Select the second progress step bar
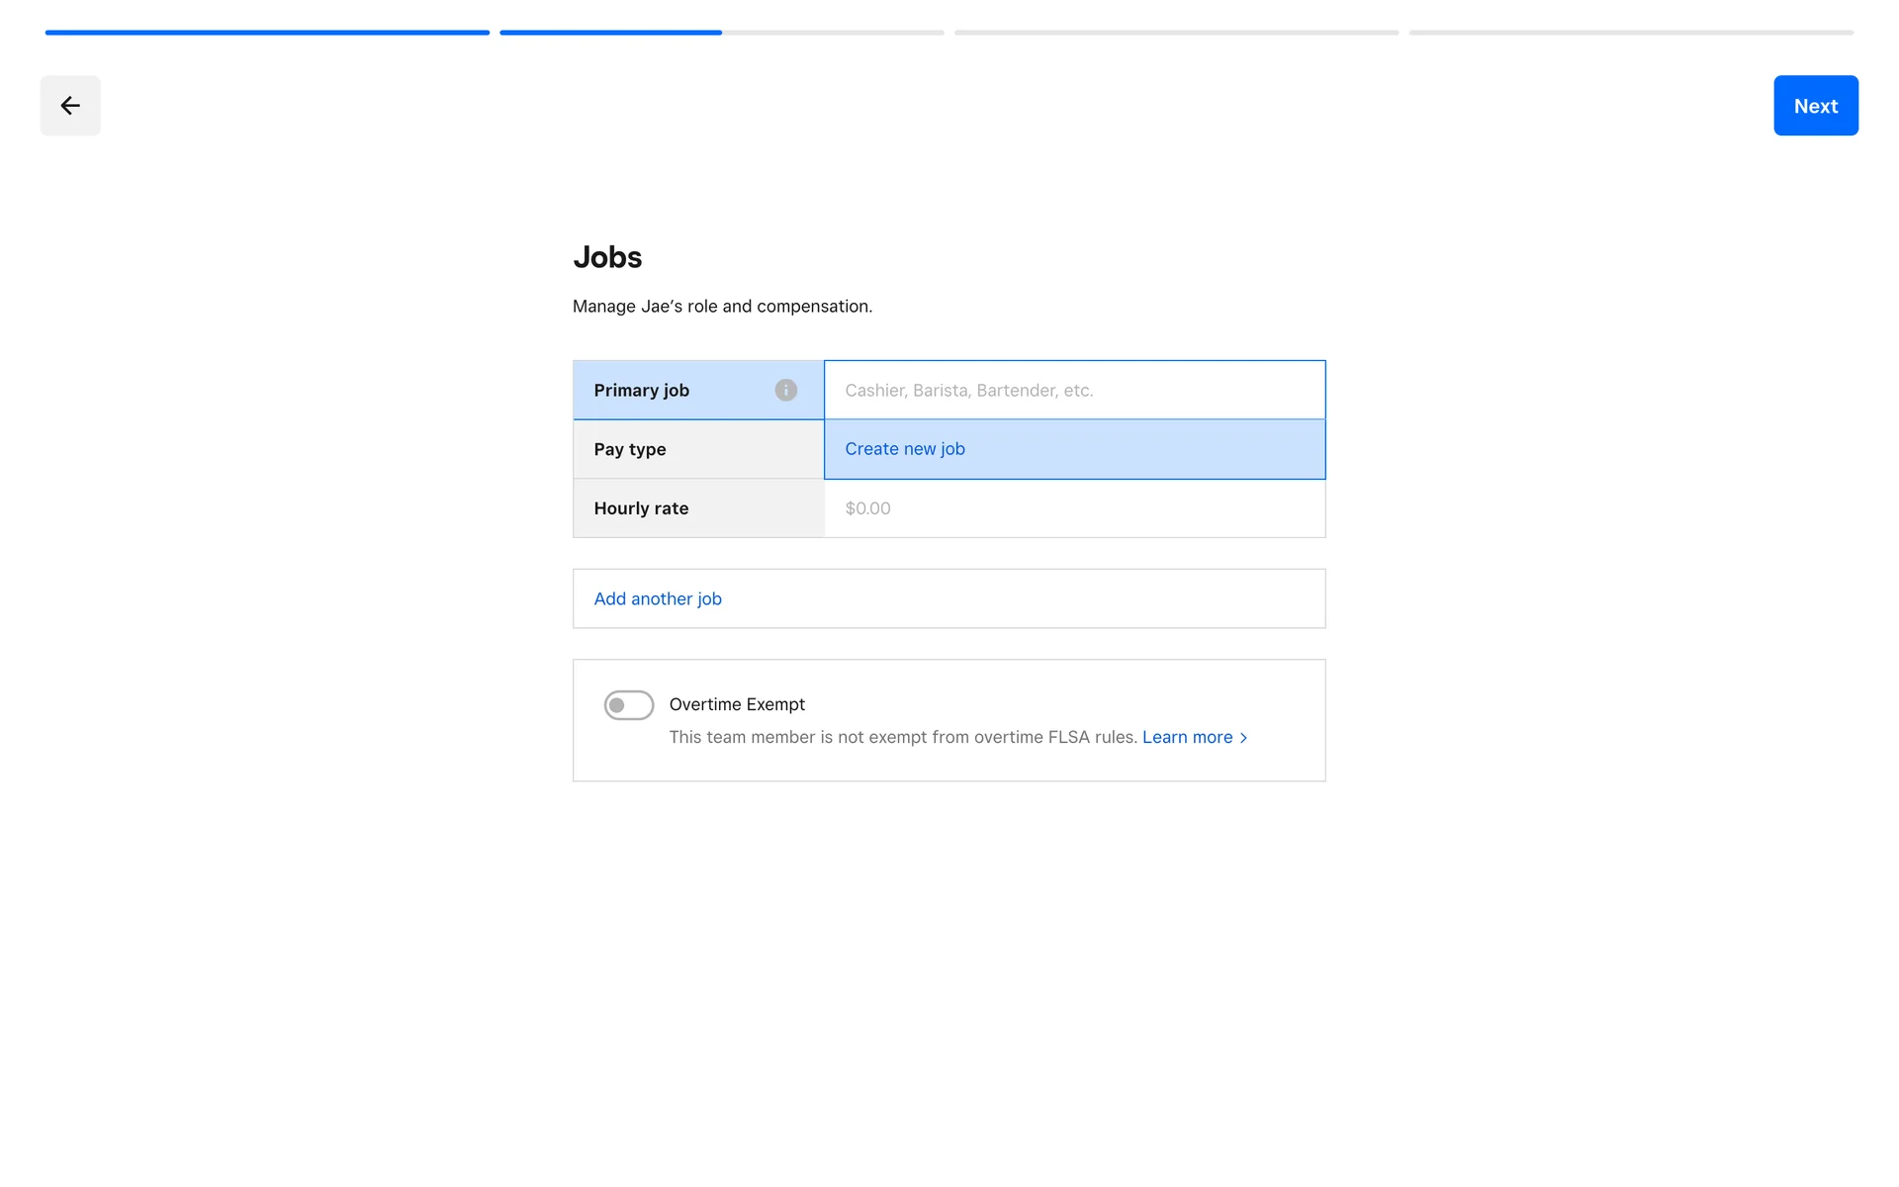This screenshot has width=1899, height=1187. [x=722, y=33]
